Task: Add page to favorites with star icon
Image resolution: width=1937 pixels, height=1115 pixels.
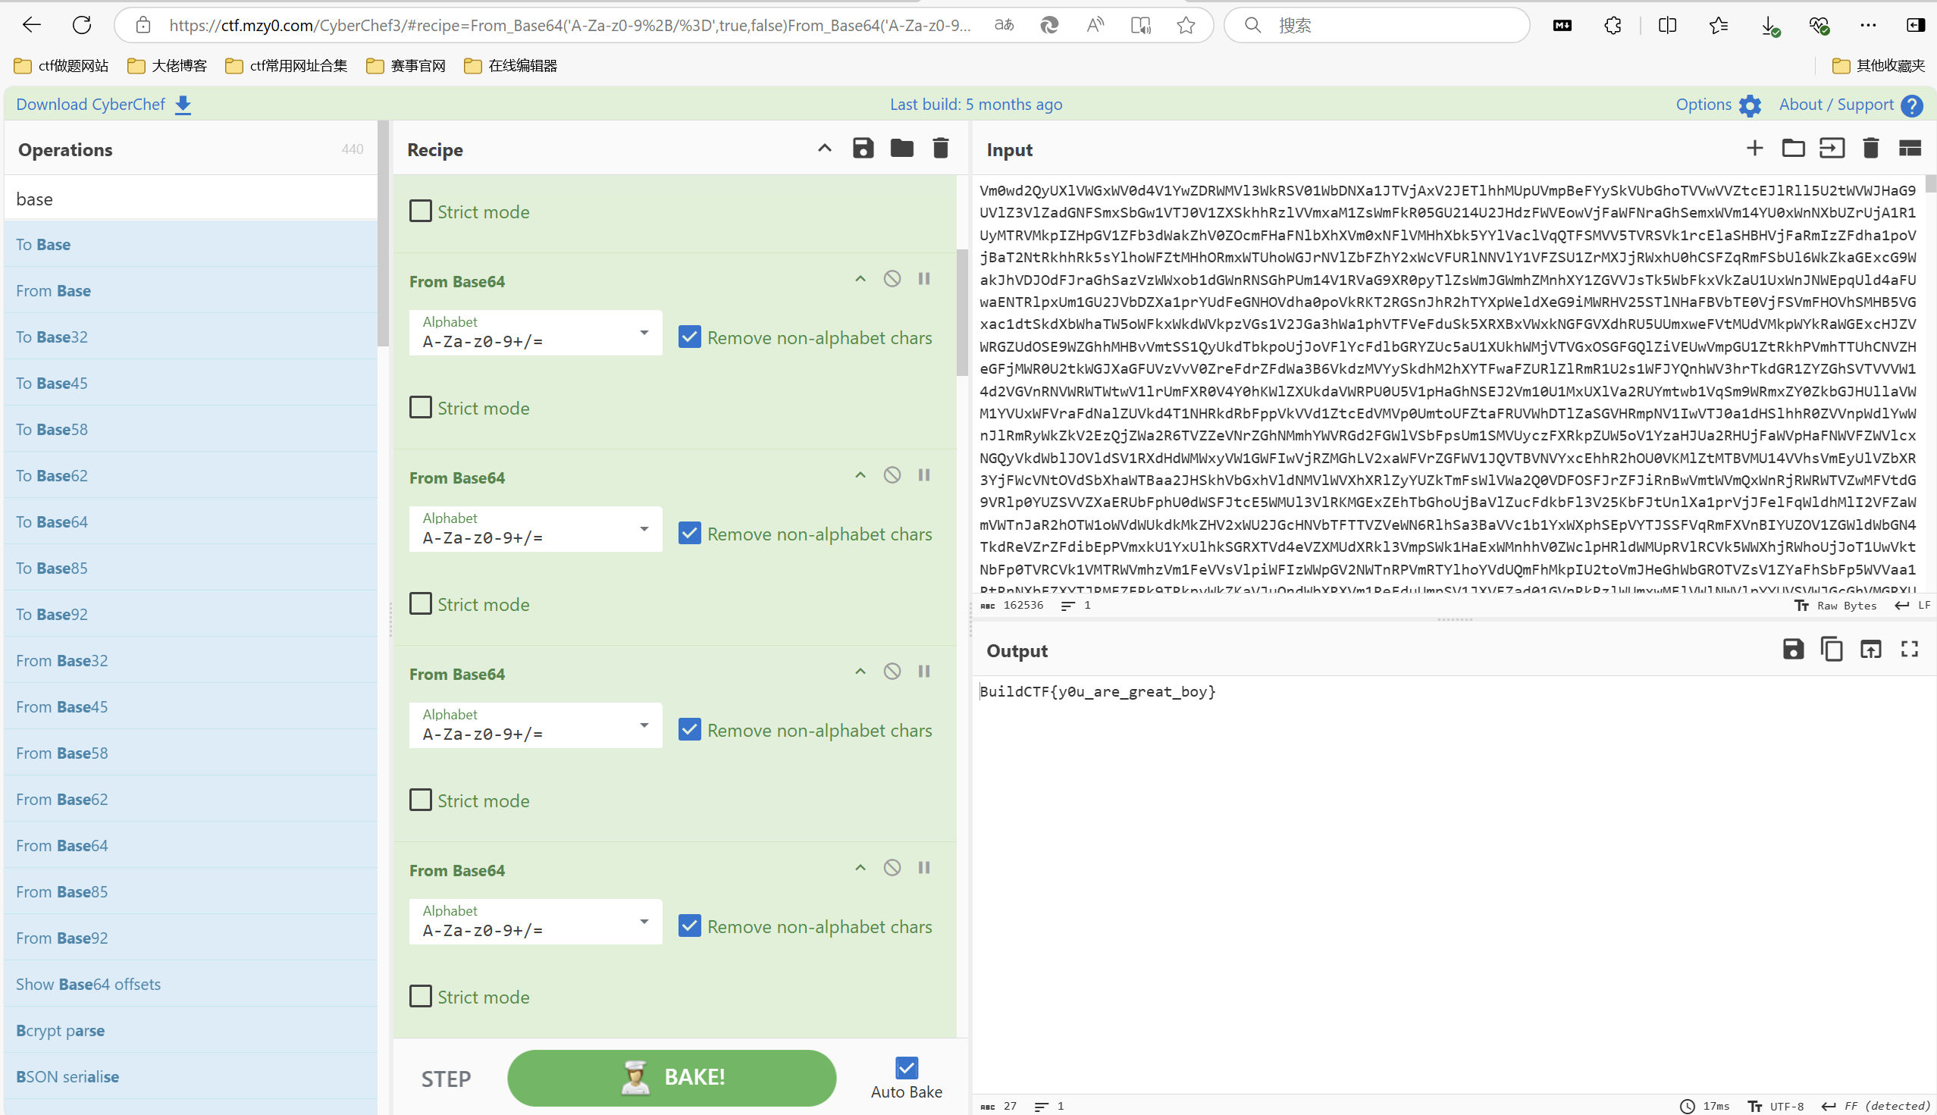Action: point(1186,25)
